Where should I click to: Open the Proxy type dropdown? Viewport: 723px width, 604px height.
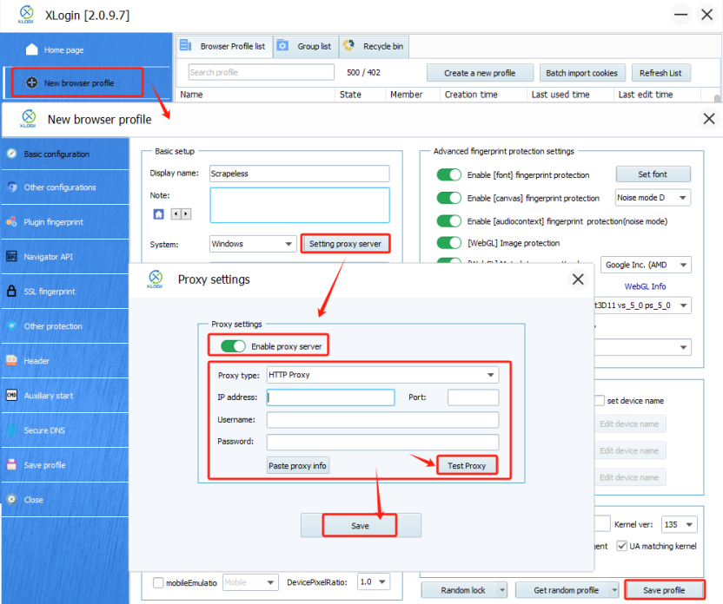pos(382,375)
